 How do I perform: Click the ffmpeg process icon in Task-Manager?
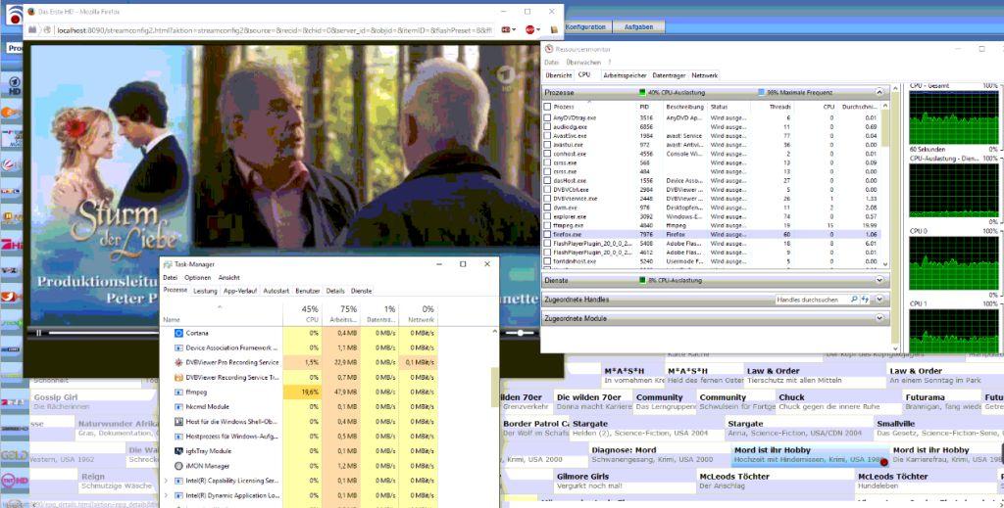tap(177, 392)
